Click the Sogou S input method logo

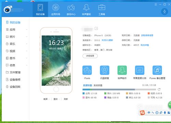(142, 113)
